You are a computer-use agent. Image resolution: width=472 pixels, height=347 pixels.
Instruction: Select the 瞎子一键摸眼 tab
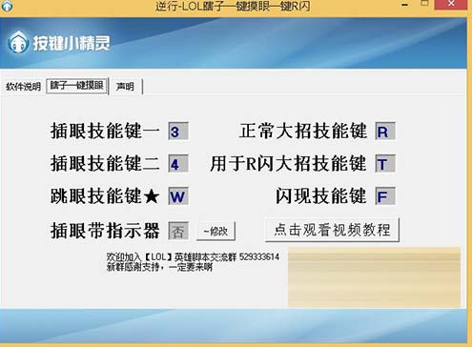click(x=77, y=85)
